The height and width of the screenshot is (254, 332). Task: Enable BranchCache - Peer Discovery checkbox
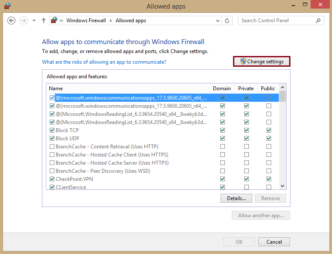(x=52, y=171)
